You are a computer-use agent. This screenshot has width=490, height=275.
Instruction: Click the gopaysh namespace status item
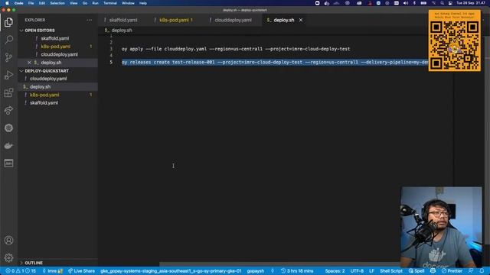click(255, 271)
